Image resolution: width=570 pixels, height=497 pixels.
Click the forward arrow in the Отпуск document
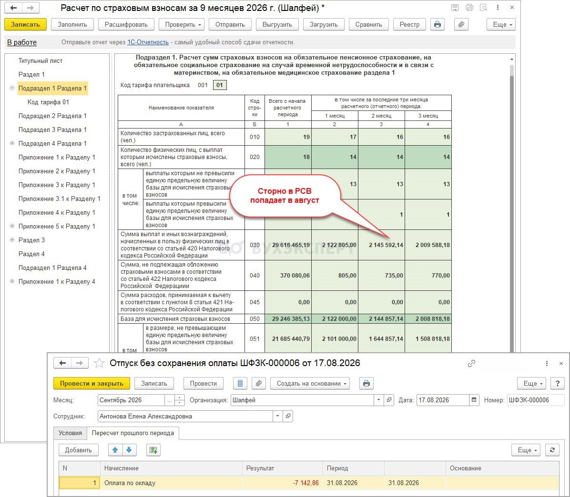click(79, 363)
